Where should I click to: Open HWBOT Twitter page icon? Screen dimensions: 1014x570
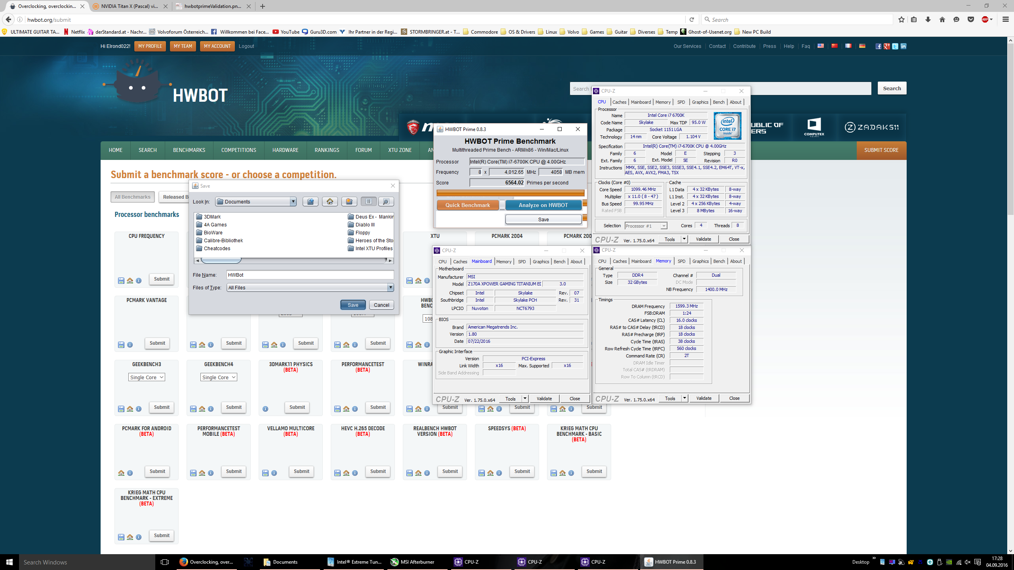click(x=895, y=46)
